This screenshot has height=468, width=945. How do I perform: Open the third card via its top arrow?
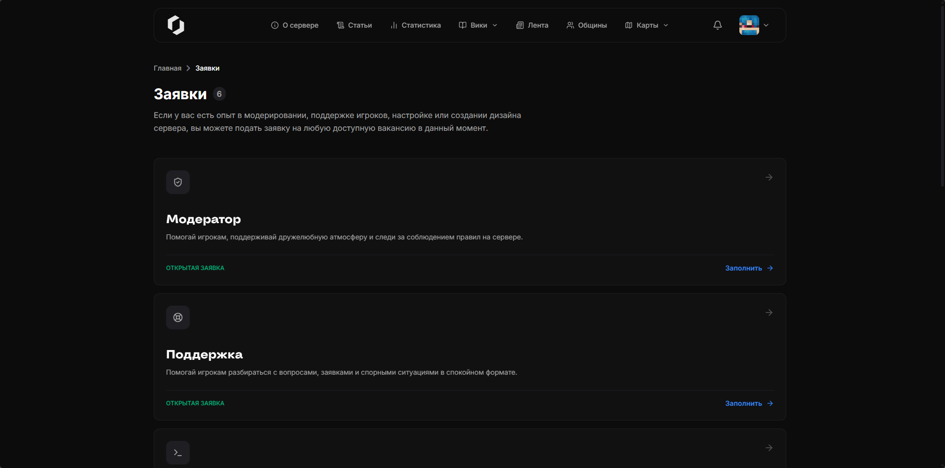(769, 448)
